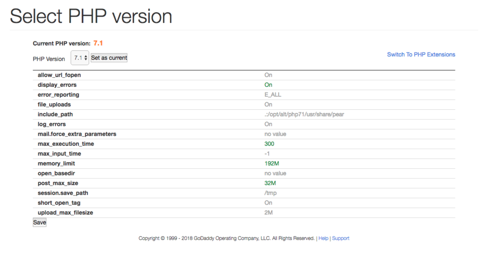The height and width of the screenshot is (267, 500).
Task: Click the short_open_tag On value
Action: tap(268, 203)
